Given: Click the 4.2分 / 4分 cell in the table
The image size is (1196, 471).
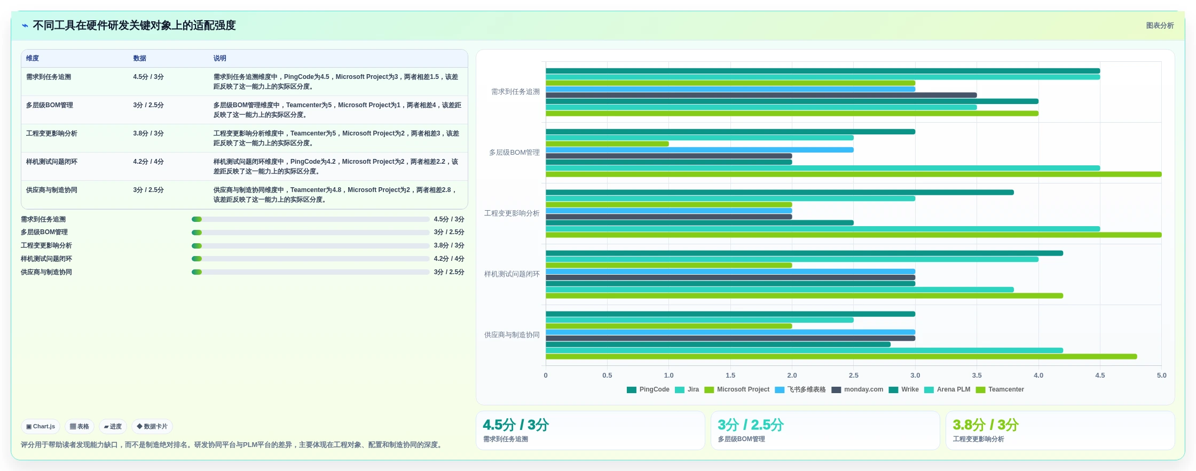Looking at the screenshot, I should click(x=148, y=162).
